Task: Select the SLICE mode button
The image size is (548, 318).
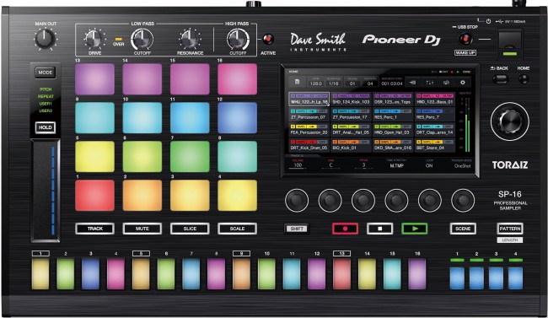Action: tap(190, 229)
